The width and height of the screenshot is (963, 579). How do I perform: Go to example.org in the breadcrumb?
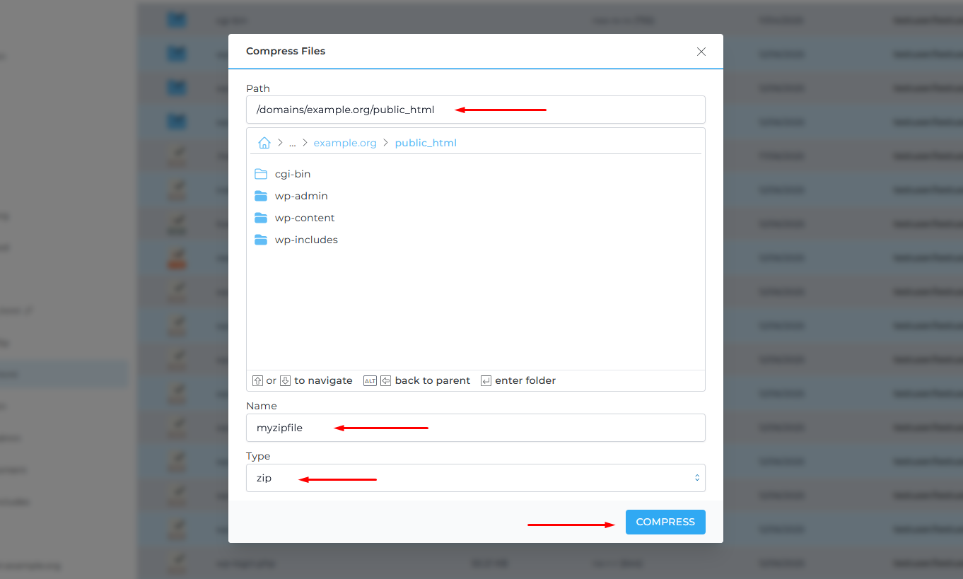click(345, 143)
